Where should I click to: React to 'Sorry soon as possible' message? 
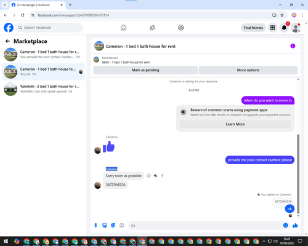(x=148, y=176)
